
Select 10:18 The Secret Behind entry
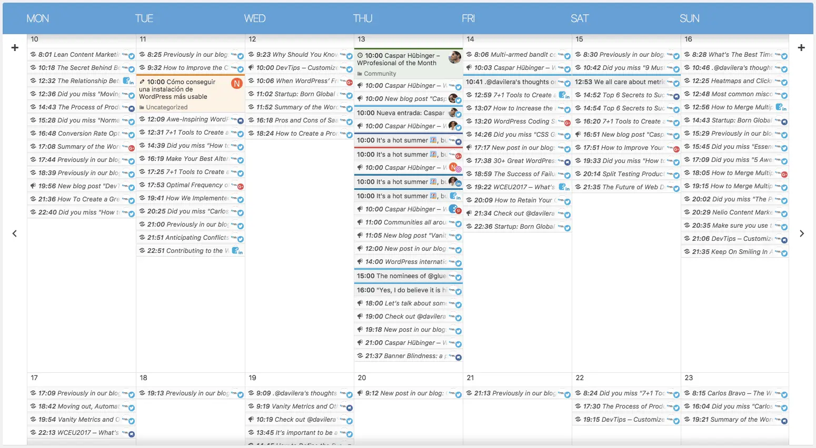click(x=82, y=68)
